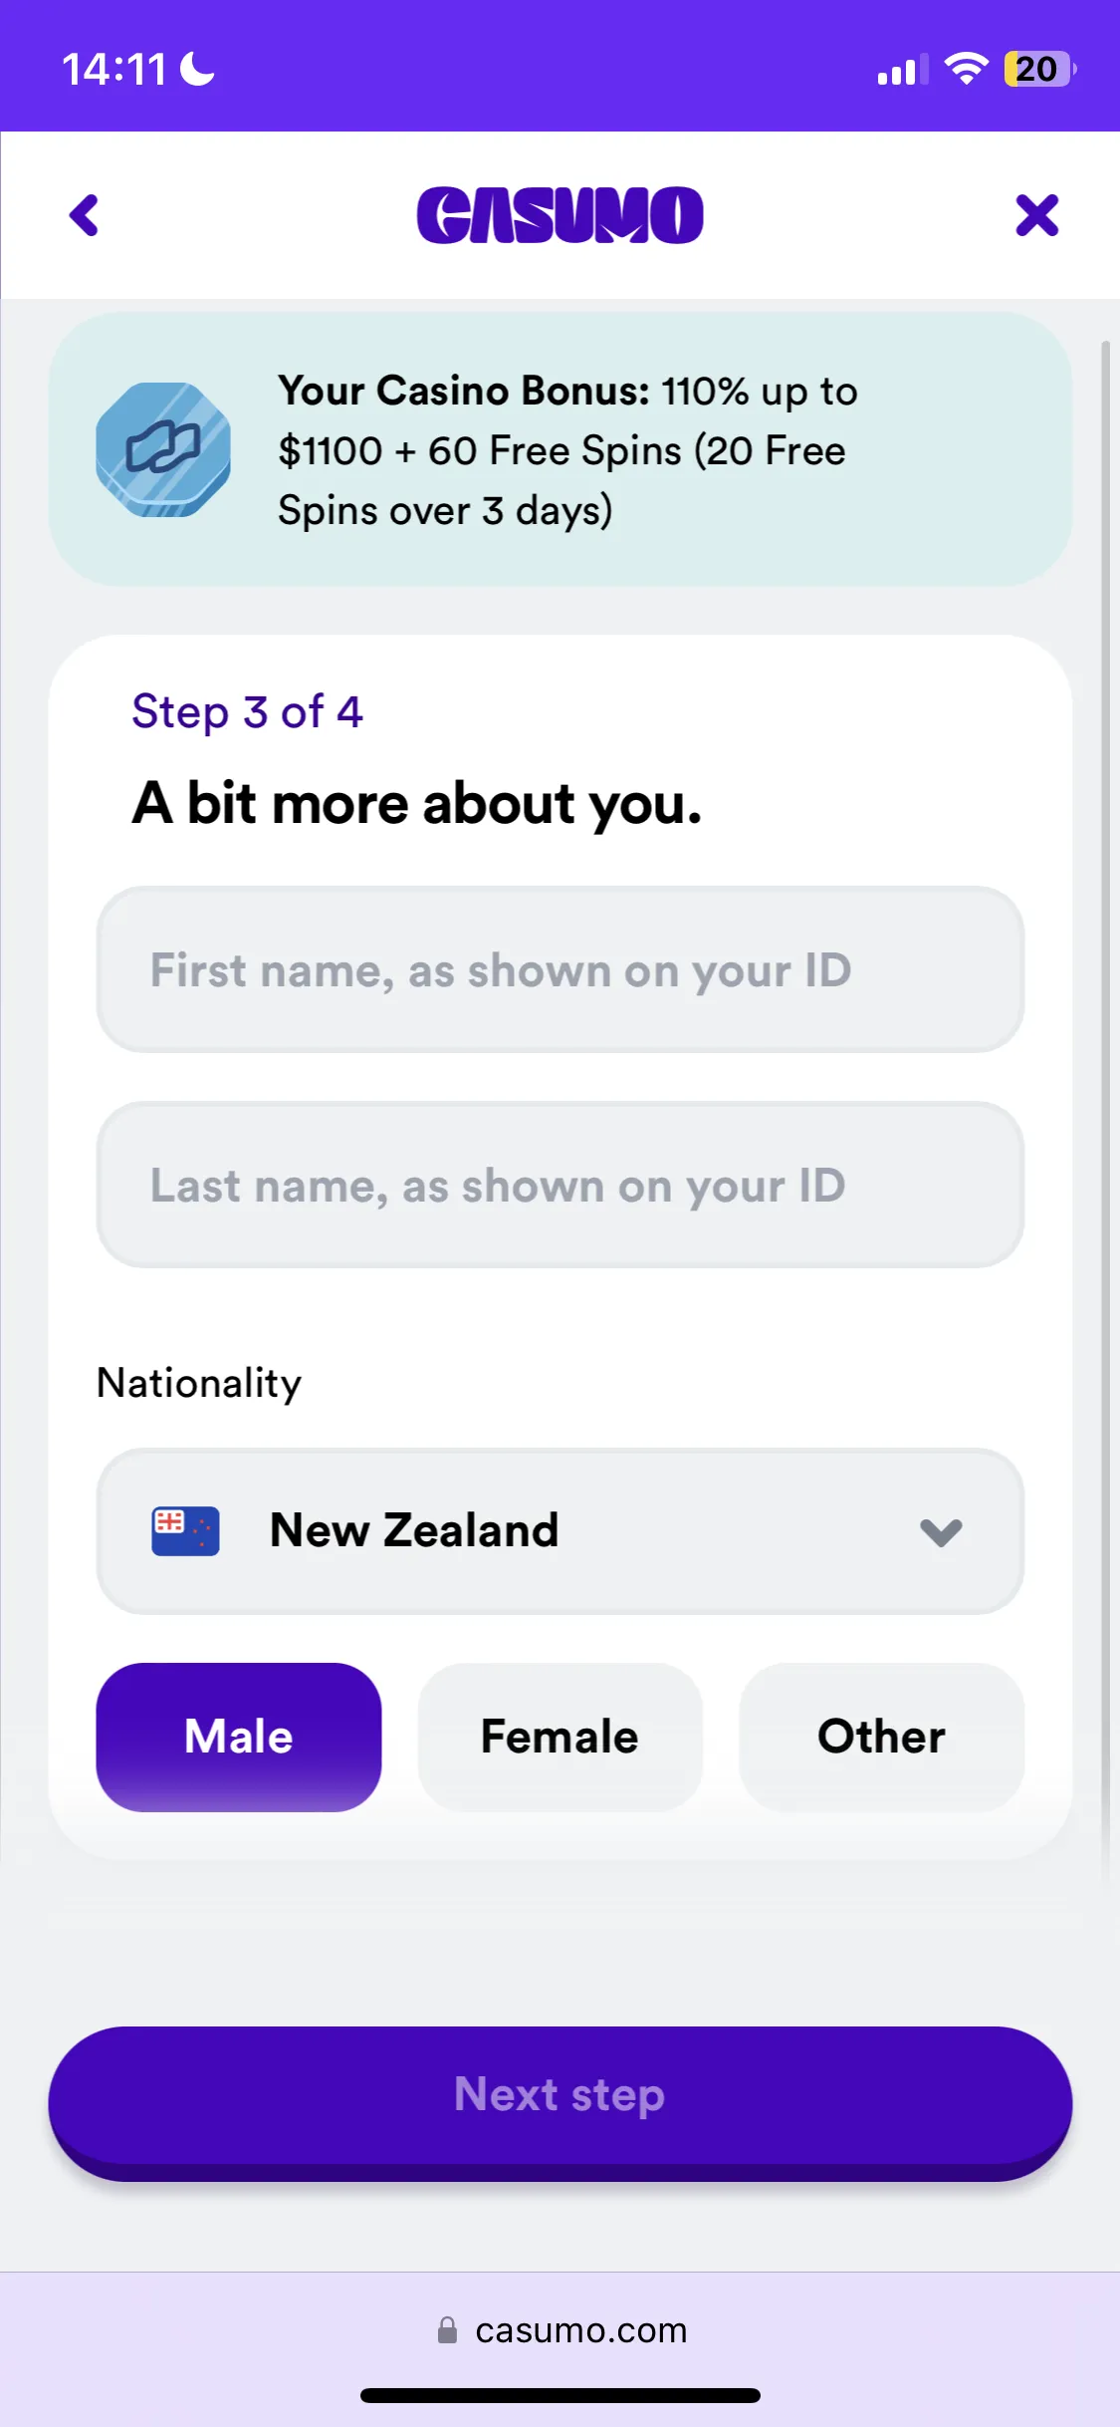Open the Nationality dropdown
This screenshot has width=1120, height=2427.
click(x=560, y=1531)
